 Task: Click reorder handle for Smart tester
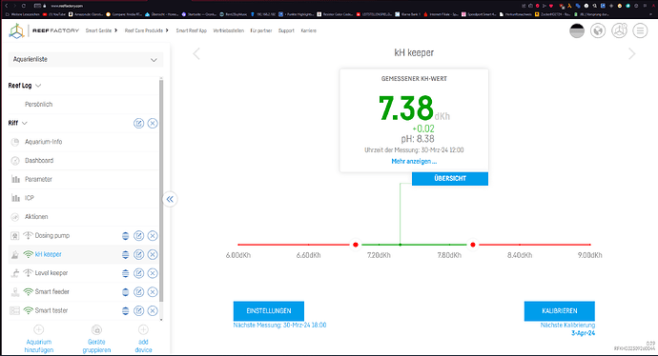point(125,310)
